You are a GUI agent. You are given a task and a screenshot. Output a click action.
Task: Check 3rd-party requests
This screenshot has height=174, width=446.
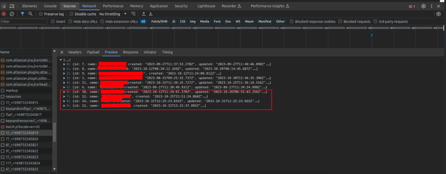[x=375, y=22]
